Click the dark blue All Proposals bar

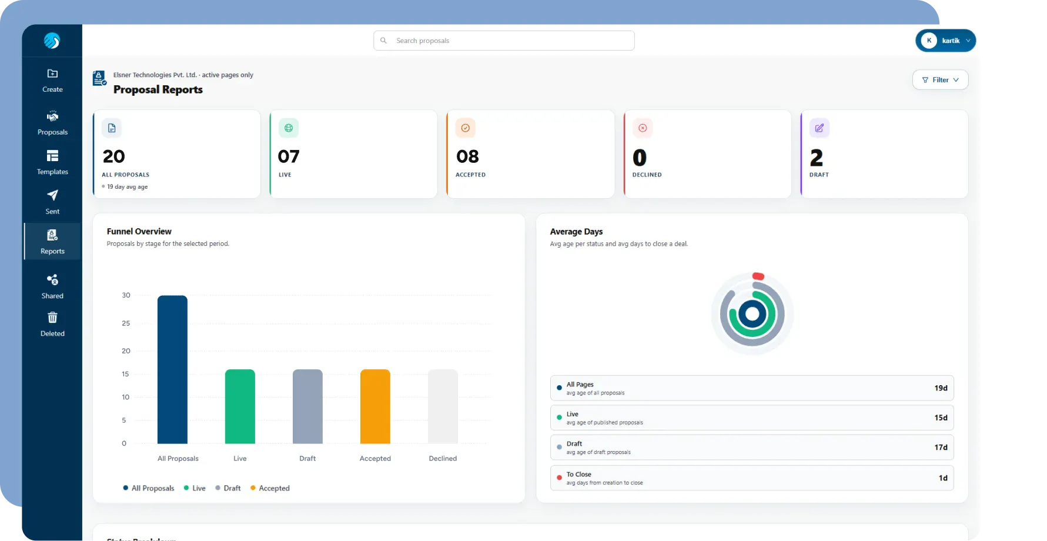172,369
